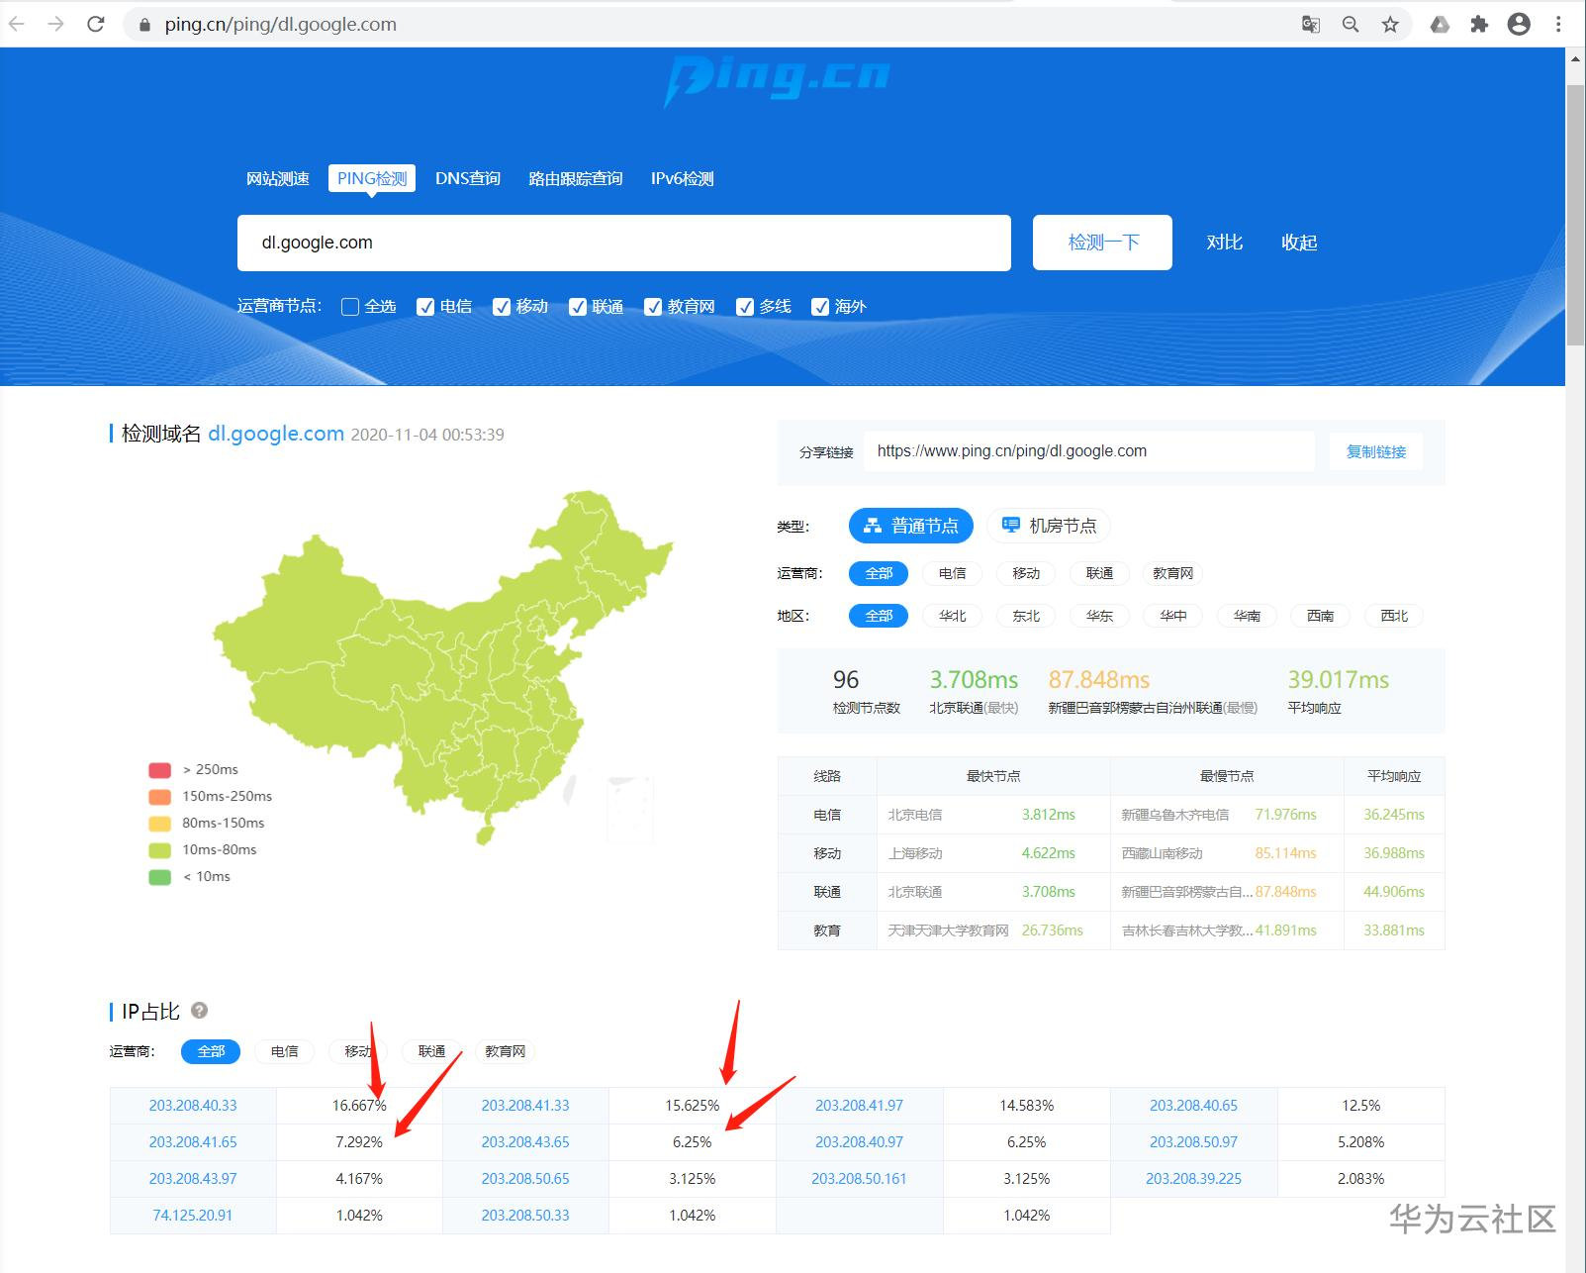This screenshot has width=1586, height=1273.
Task: Open IP link 203.208.50.161
Action: click(x=859, y=1179)
